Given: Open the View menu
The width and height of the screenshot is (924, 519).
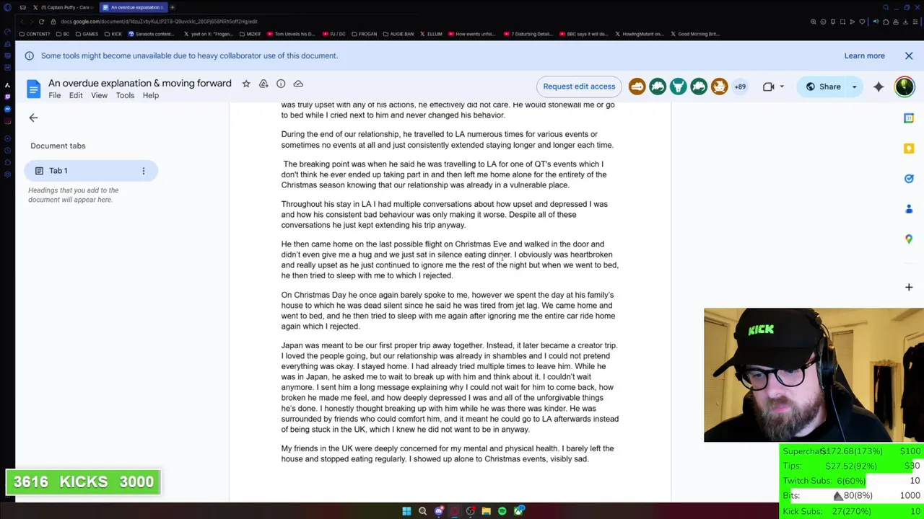Looking at the screenshot, I should [x=99, y=95].
